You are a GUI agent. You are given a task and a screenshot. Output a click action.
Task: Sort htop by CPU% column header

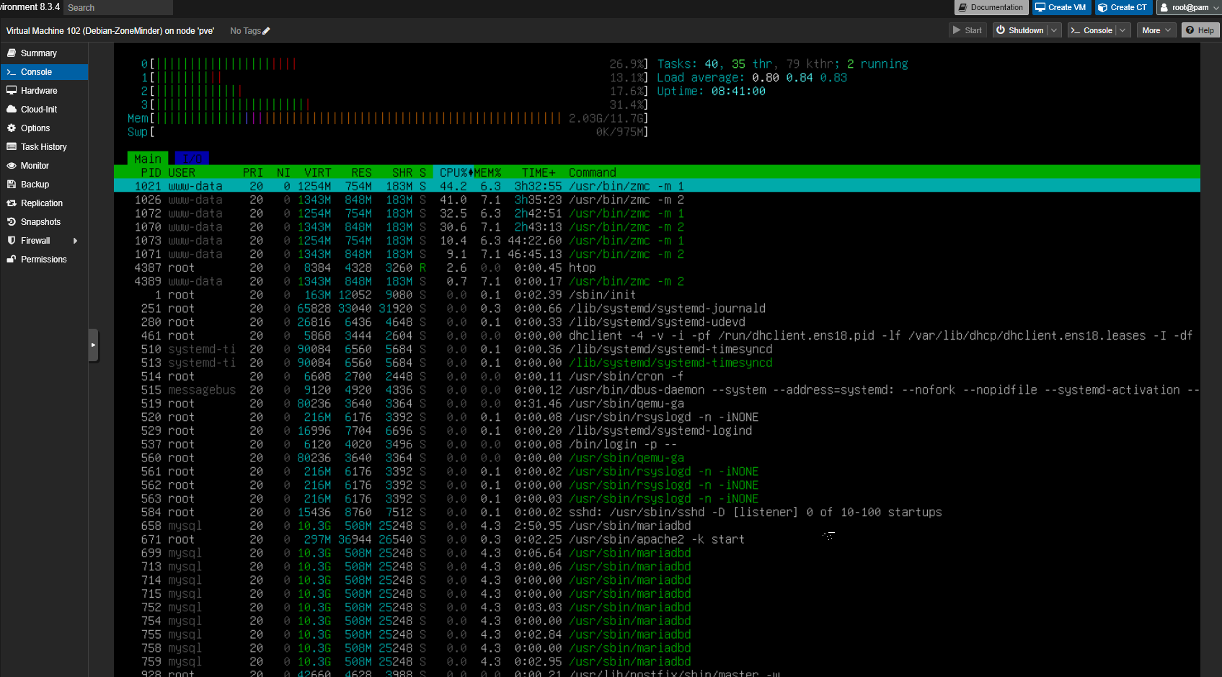click(x=453, y=173)
